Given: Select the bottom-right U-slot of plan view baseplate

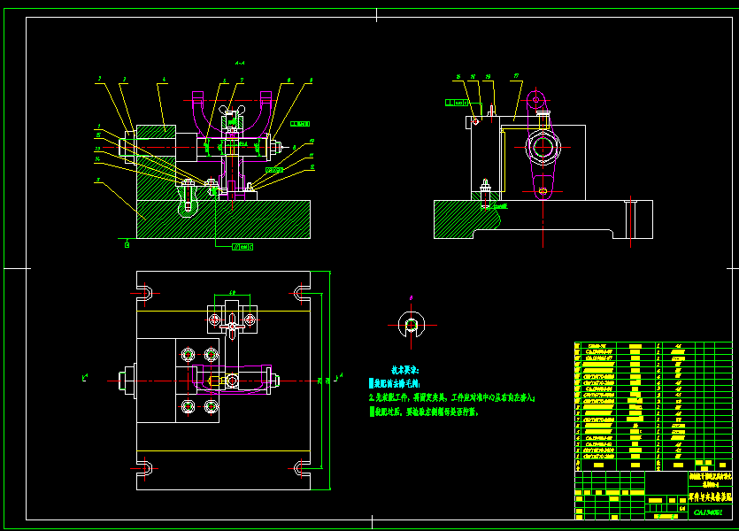Looking at the screenshot, I should [302, 468].
